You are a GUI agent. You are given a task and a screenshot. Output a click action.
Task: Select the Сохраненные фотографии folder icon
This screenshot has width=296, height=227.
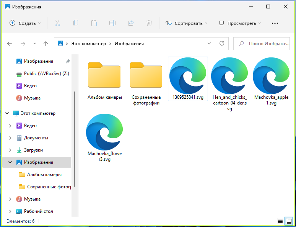click(x=146, y=75)
